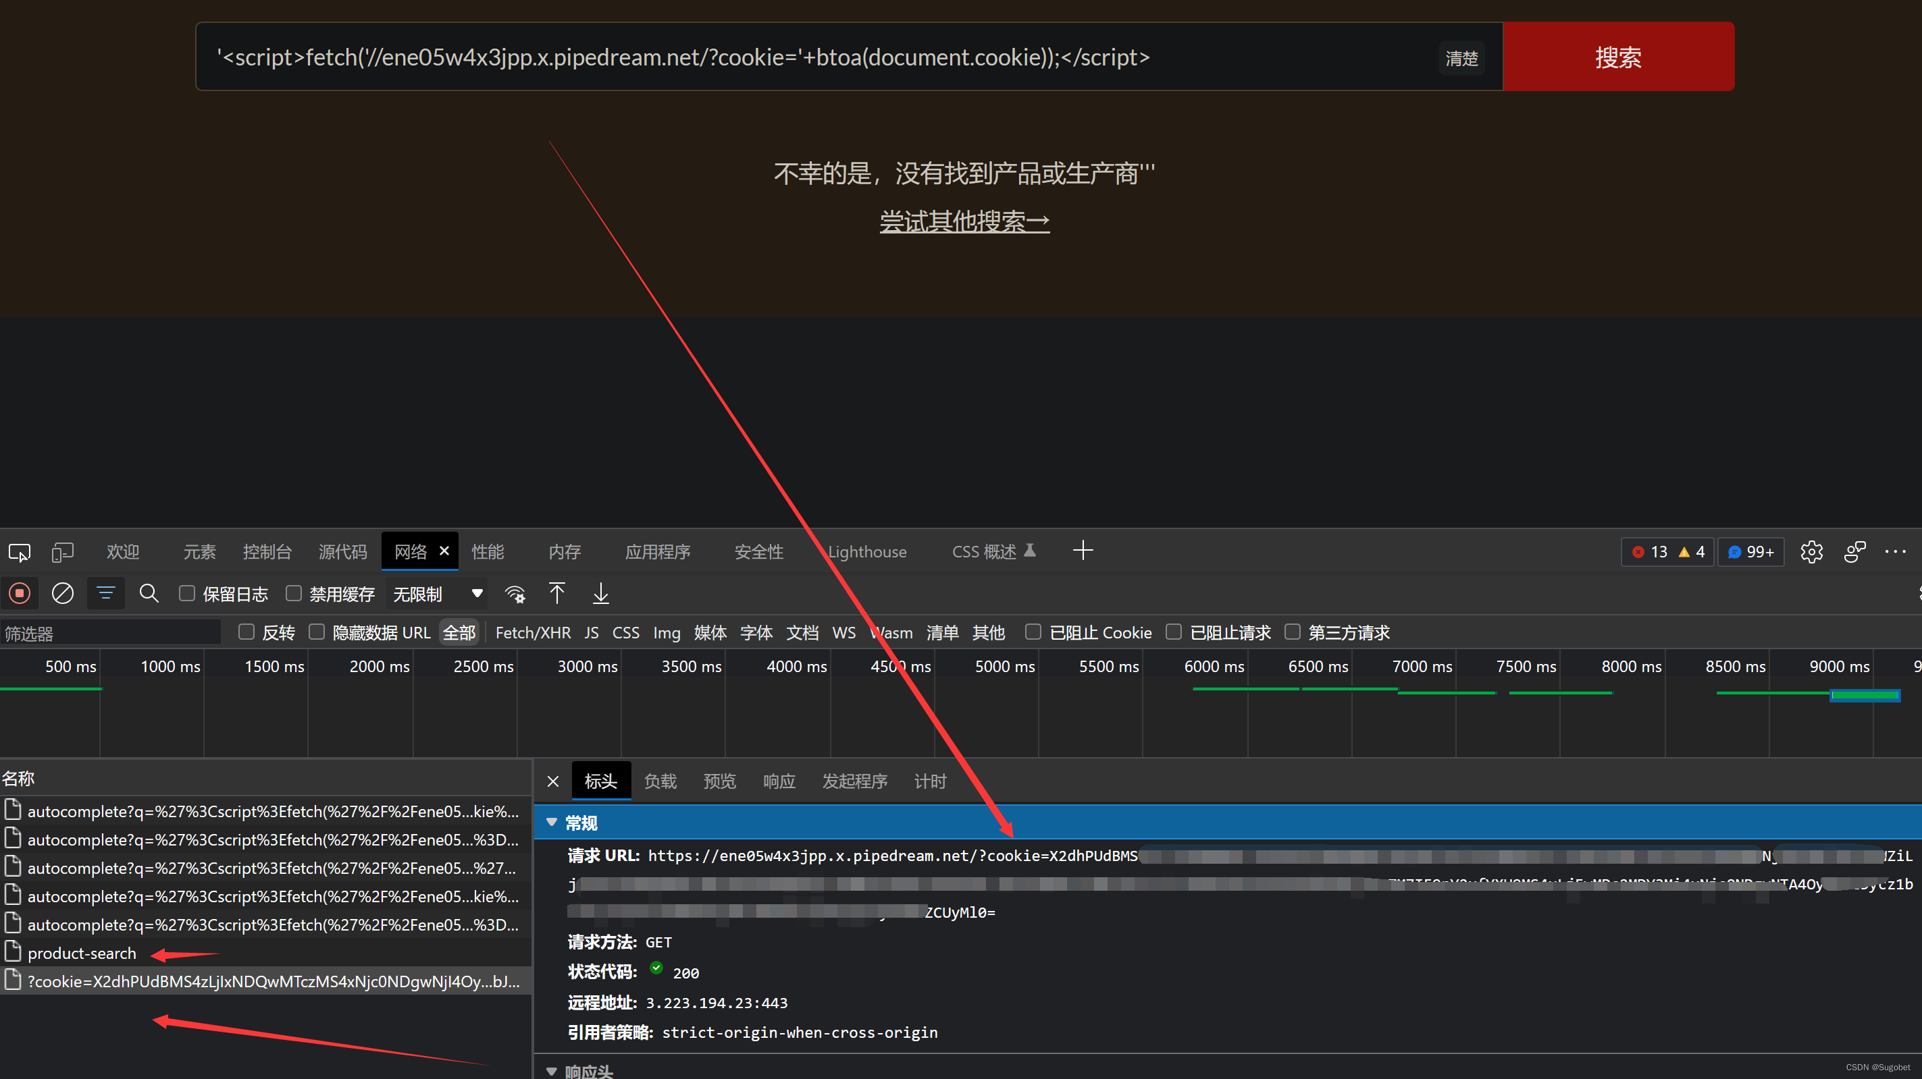Screen dimensions: 1922x1079
Task: Click the file icon of ?cookie= request row
Action: click(x=12, y=980)
